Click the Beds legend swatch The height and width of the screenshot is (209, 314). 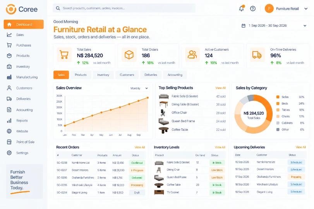[278, 103]
